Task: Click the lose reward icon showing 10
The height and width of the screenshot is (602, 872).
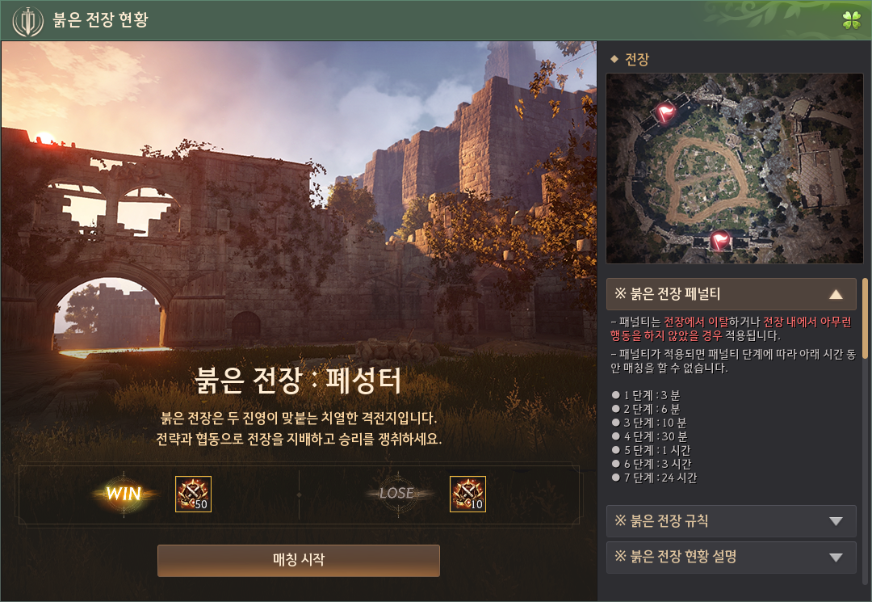Action: point(467,494)
